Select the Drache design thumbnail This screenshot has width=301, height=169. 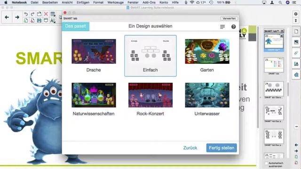pos(94,51)
